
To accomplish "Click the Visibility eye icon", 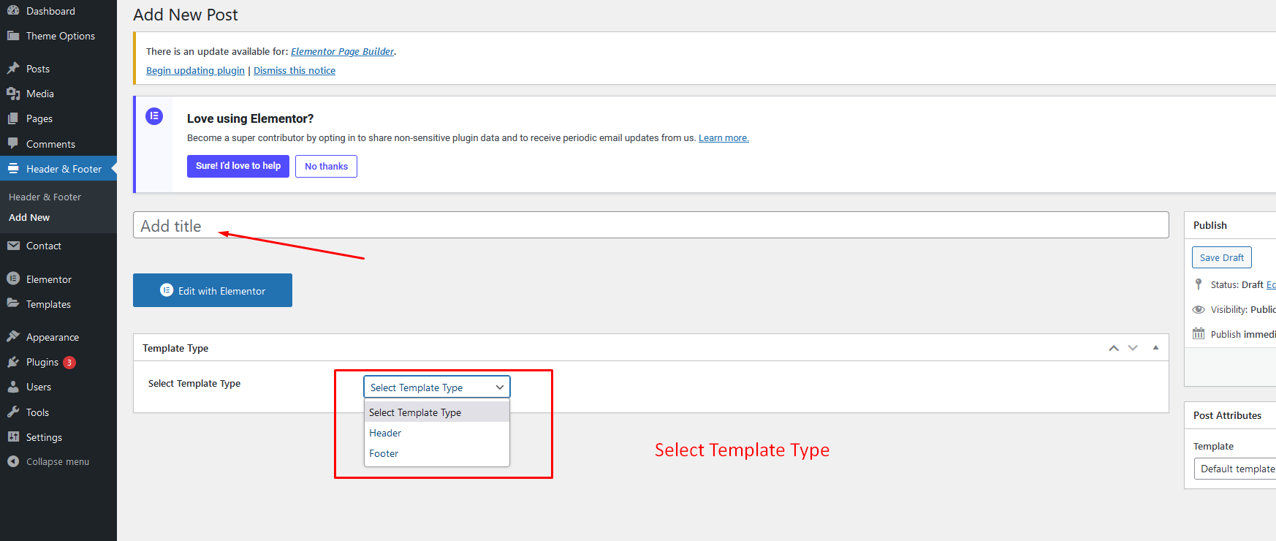I will (1199, 309).
